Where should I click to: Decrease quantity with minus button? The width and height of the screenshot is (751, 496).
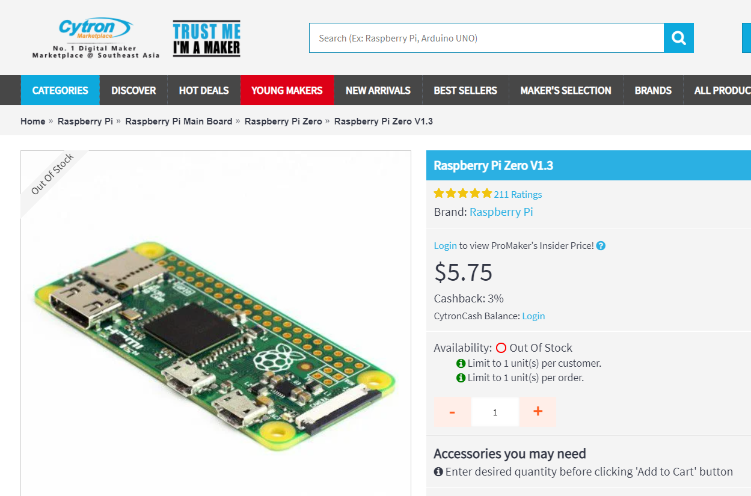tap(452, 412)
